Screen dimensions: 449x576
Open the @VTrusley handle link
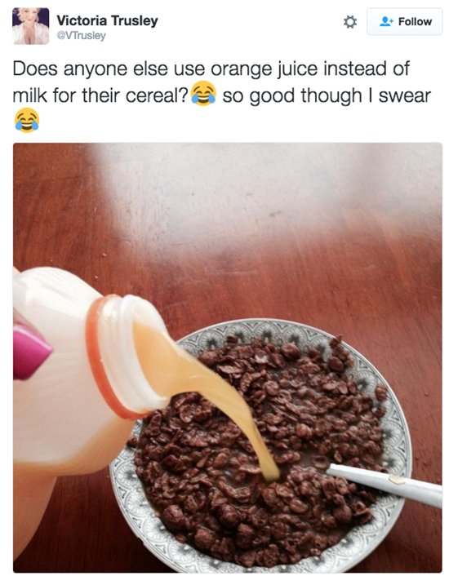point(81,36)
